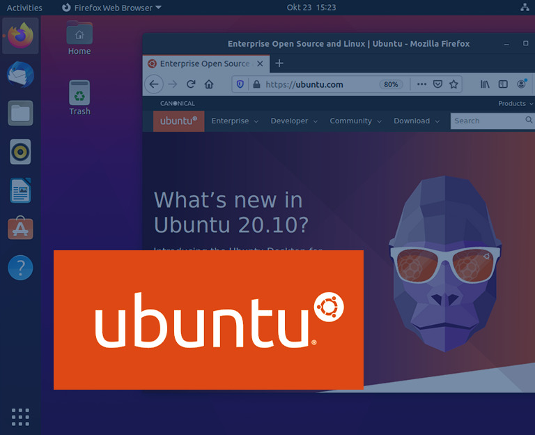Click the ubuntu logo in the site navbar
This screenshot has height=435, width=535.
click(x=178, y=121)
